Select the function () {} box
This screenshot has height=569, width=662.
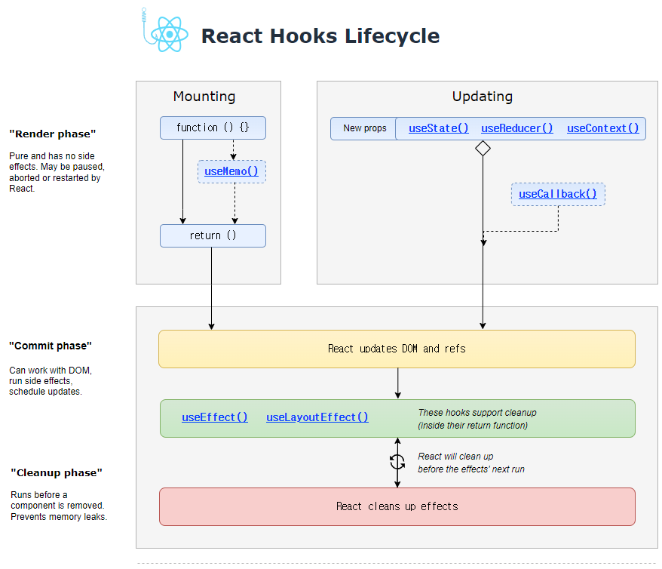[x=213, y=128]
